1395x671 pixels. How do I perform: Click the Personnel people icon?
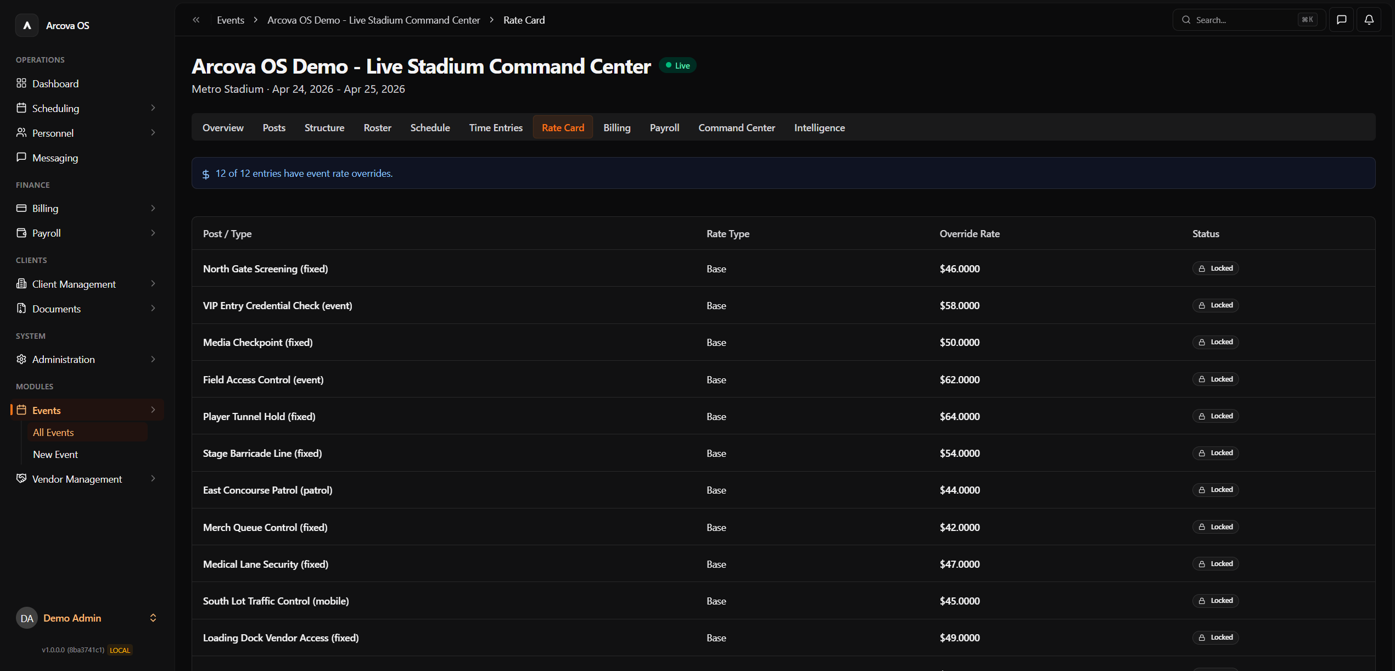[21, 132]
